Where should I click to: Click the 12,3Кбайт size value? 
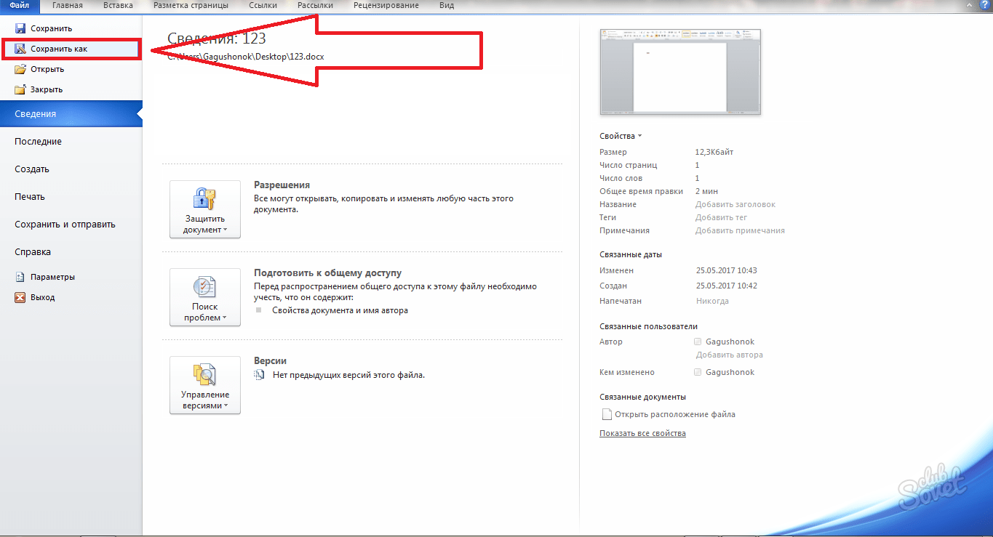coord(714,152)
